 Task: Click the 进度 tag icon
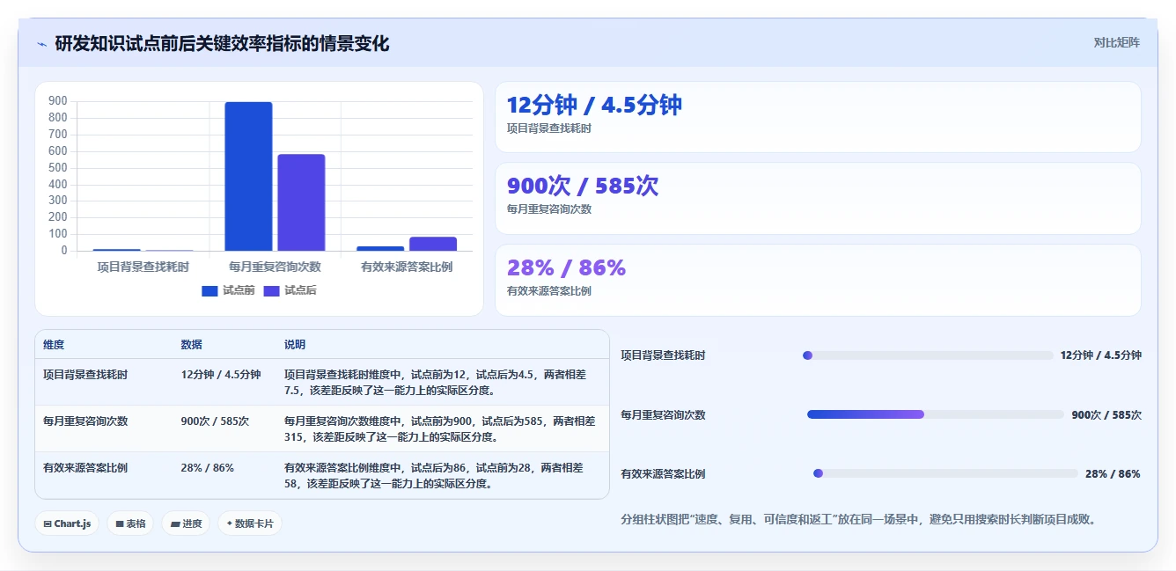(175, 524)
